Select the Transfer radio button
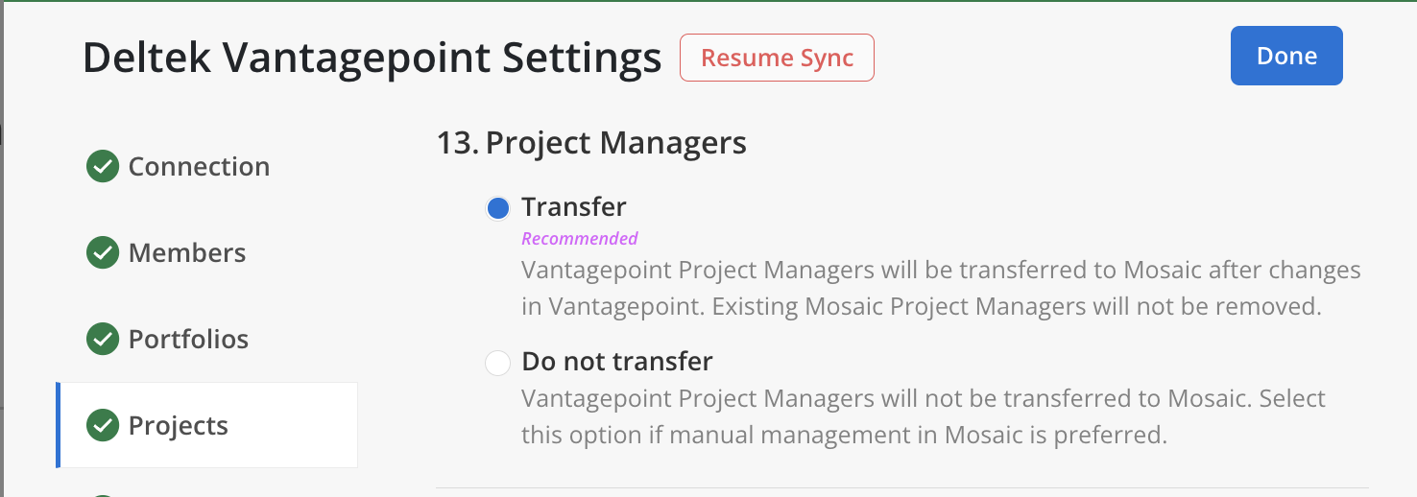 pos(497,208)
